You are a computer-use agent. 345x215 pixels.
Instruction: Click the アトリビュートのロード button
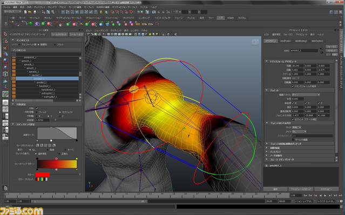click(x=301, y=189)
